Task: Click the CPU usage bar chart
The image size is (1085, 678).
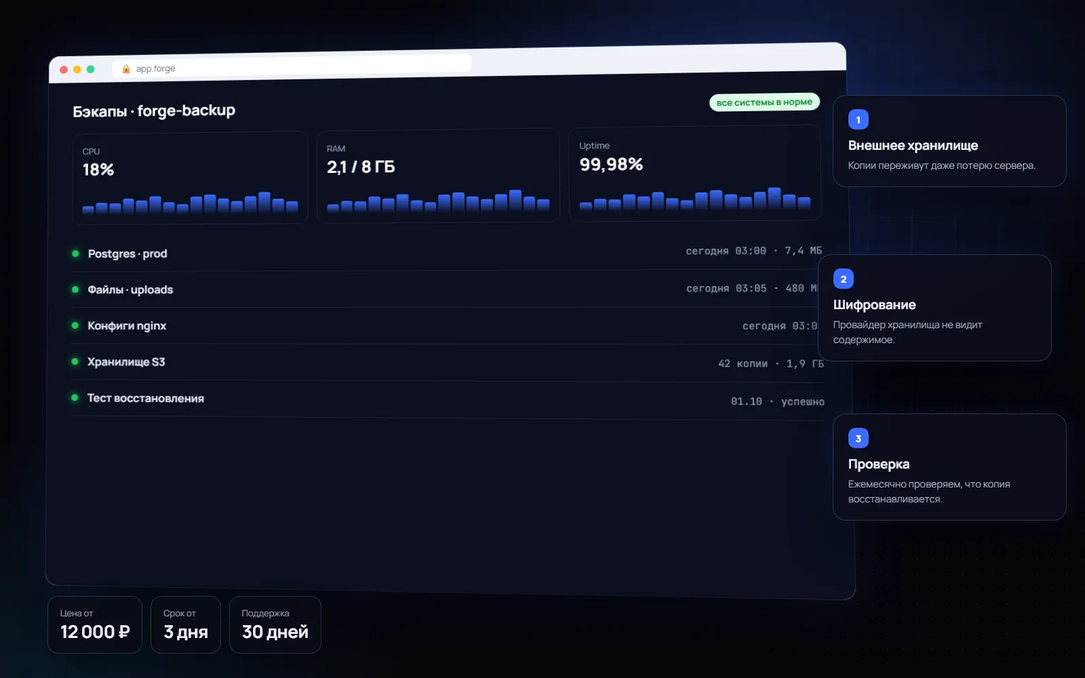Action: coord(191,203)
